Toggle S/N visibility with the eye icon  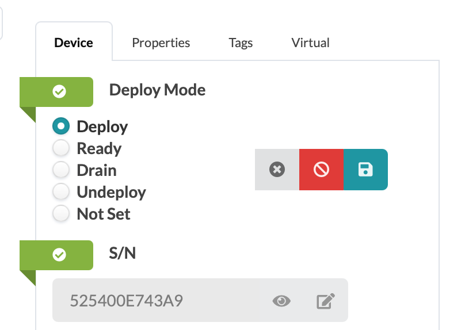coord(281,301)
